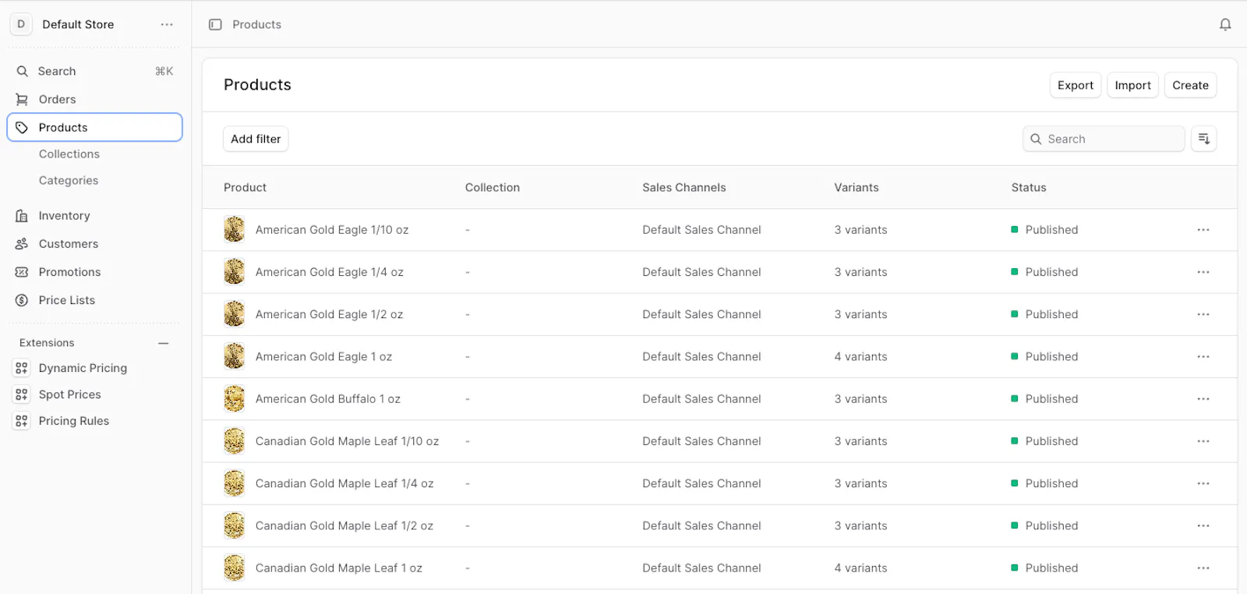1247x594 pixels.
Task: Open actions for American Gold Eagle 1/4 oz
Action: [1203, 272]
